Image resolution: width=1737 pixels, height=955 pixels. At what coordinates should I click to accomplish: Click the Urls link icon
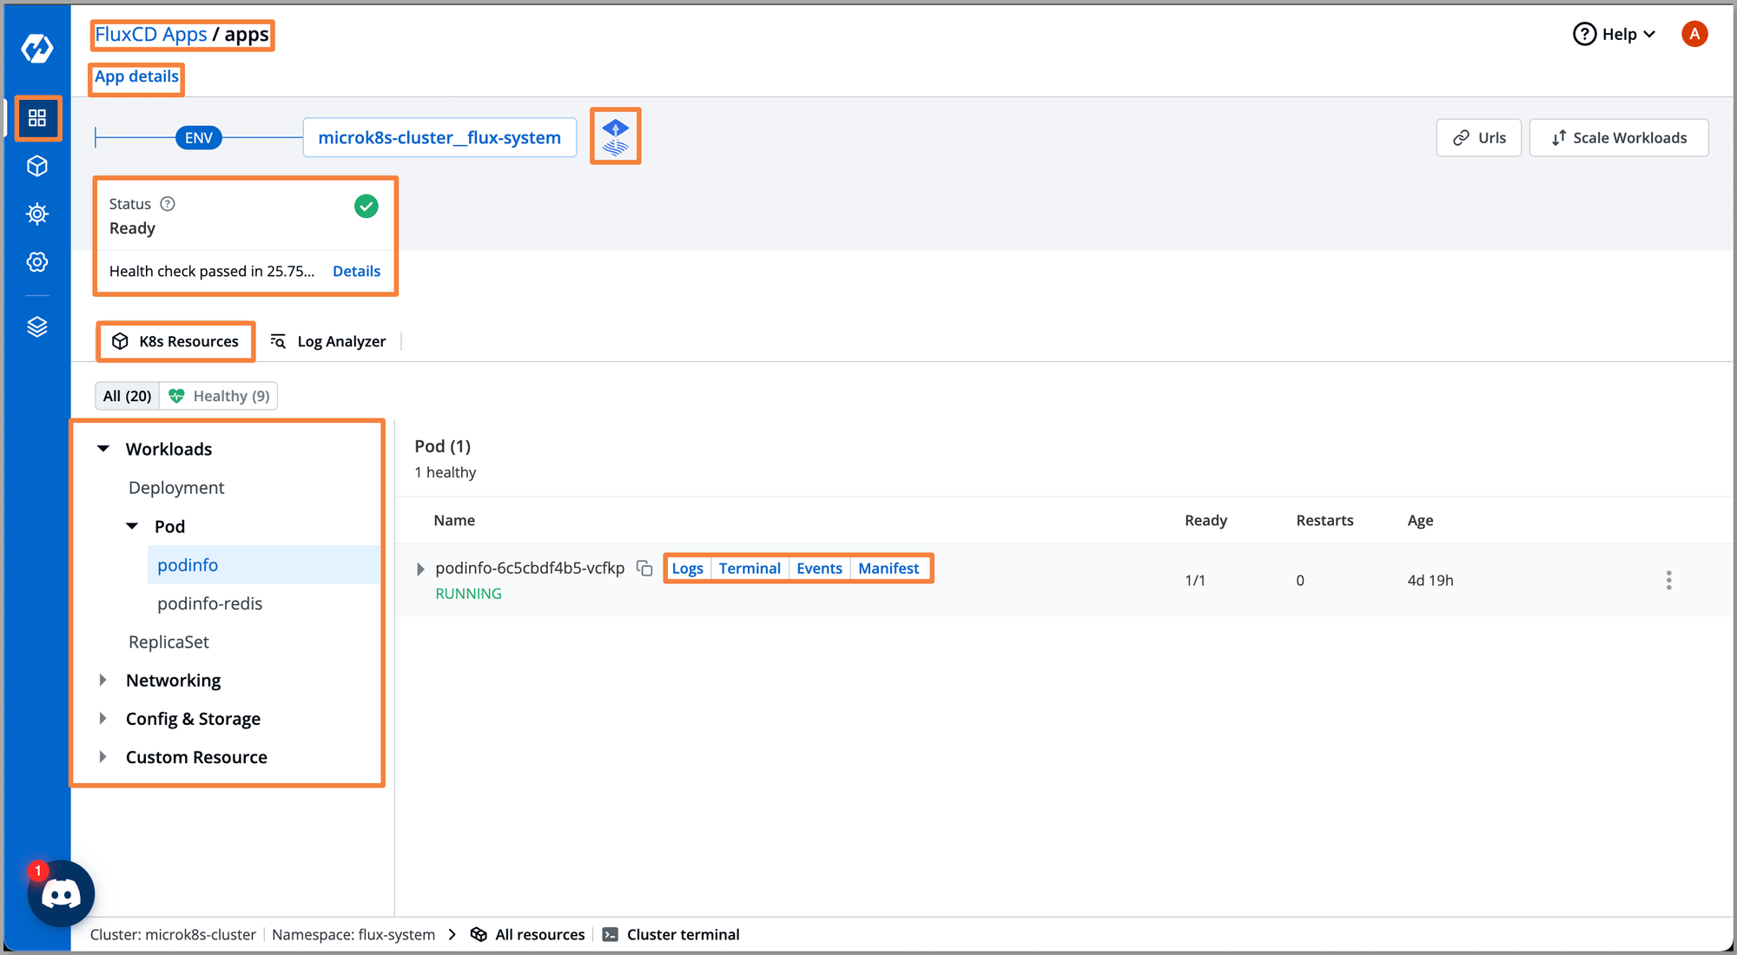pyautogui.click(x=1462, y=137)
